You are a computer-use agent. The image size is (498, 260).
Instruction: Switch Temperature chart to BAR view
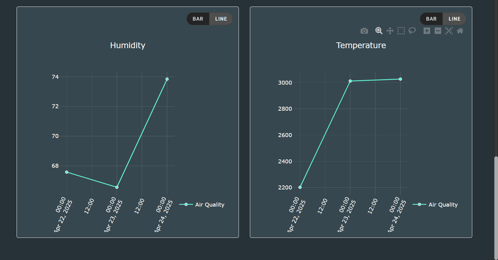[x=431, y=19]
